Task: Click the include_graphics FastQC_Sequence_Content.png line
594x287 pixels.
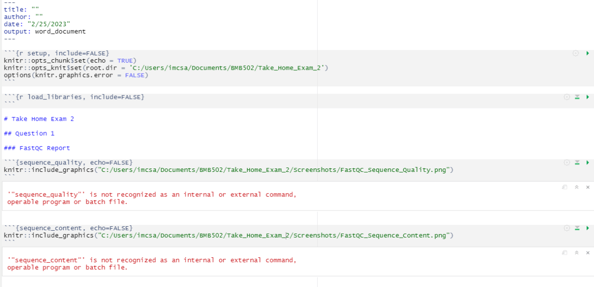Action: (x=229, y=236)
